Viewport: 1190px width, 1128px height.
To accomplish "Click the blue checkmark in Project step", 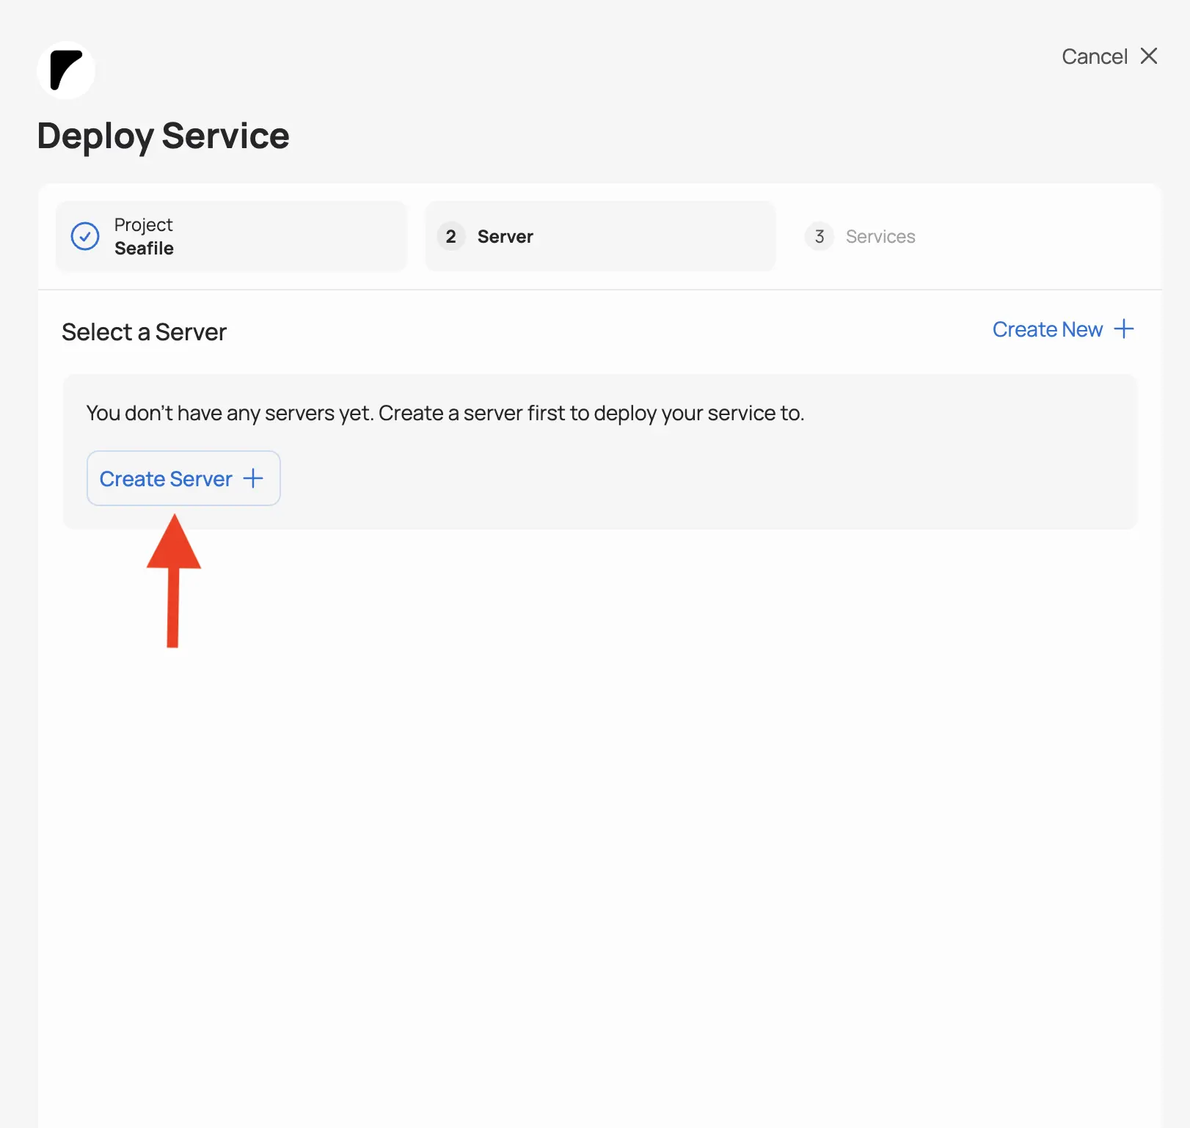I will tap(85, 236).
